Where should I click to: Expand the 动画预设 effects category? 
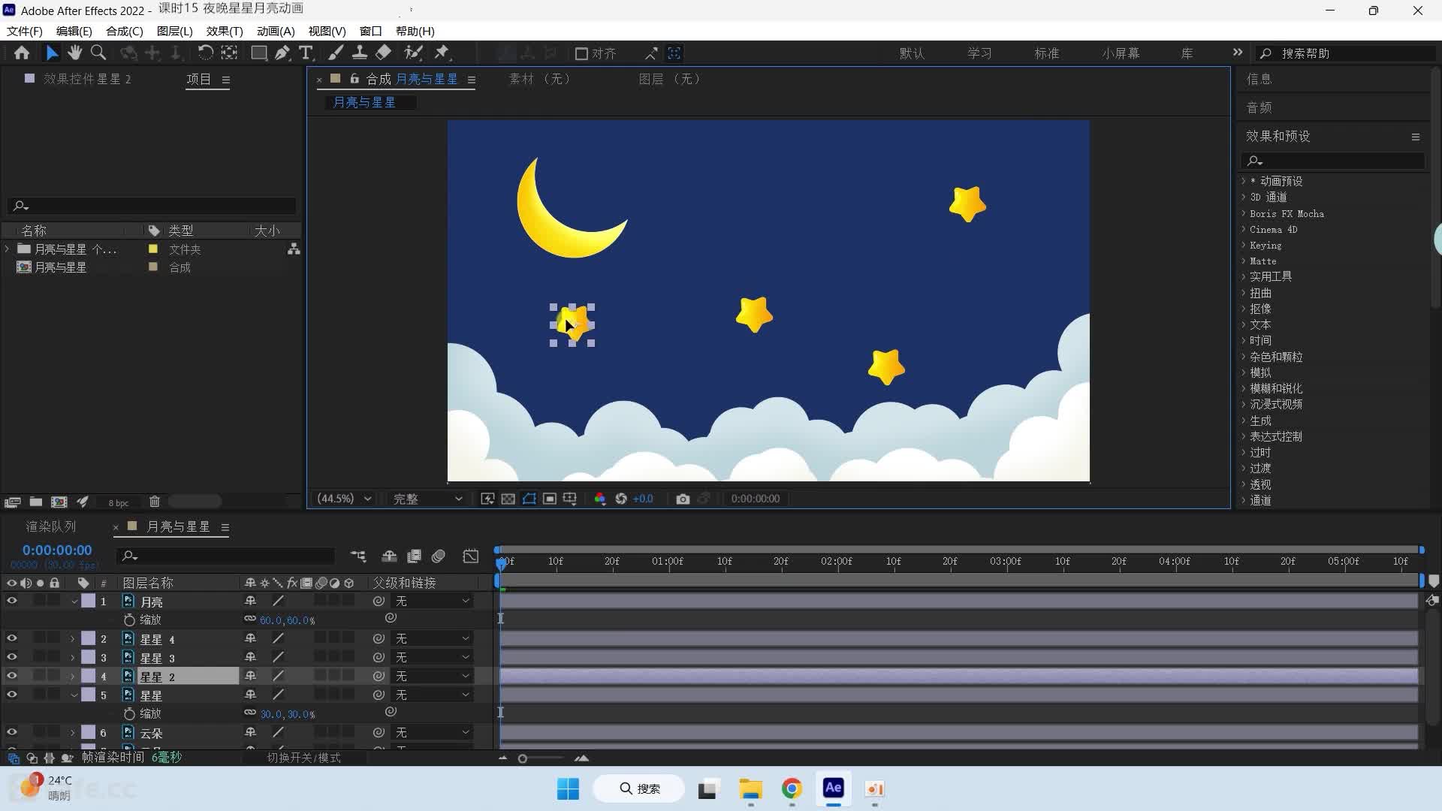coord(1244,181)
